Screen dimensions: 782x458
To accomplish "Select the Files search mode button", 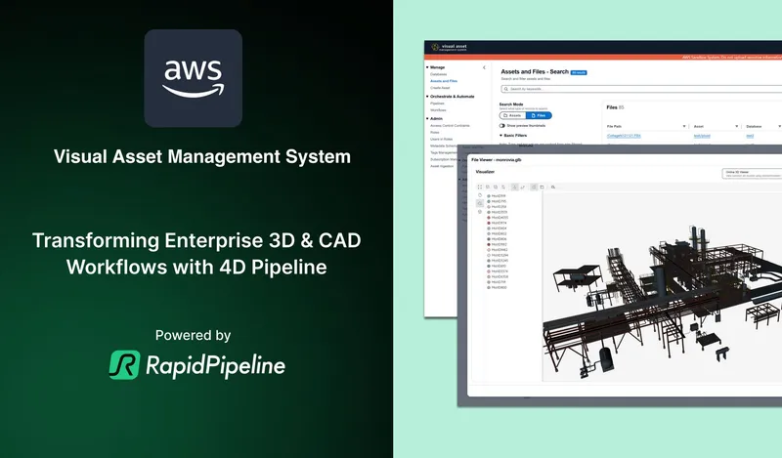I will (x=539, y=115).
